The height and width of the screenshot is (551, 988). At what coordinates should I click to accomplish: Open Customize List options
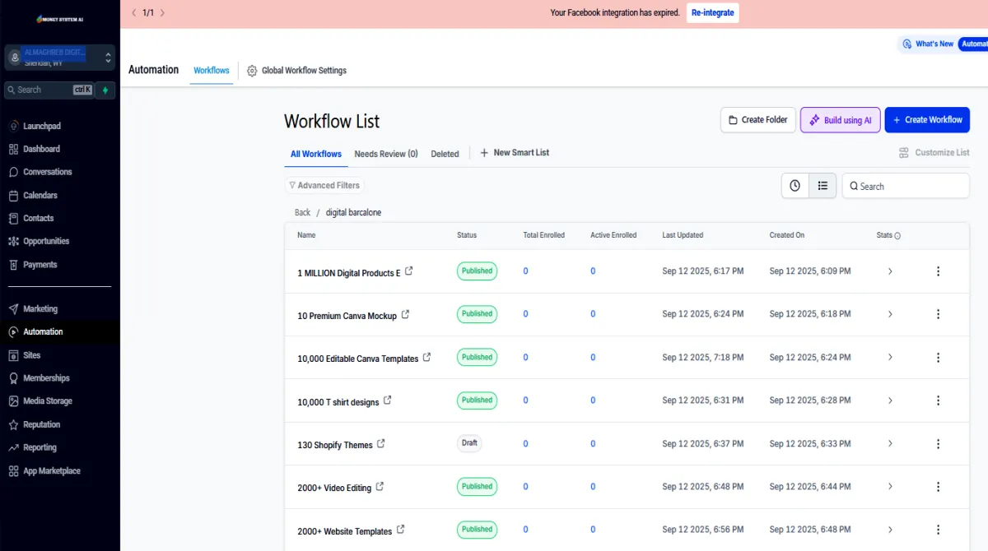tap(934, 153)
